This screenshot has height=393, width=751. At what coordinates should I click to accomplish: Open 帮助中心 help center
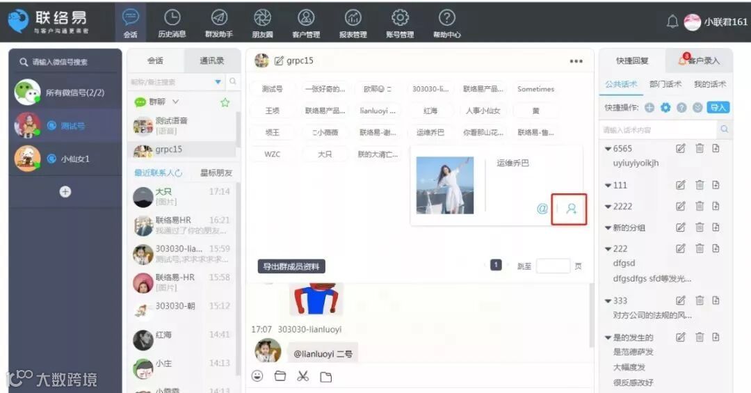tap(447, 23)
